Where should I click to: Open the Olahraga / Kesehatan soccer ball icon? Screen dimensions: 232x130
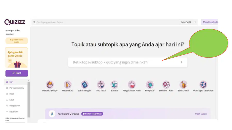[203, 85]
